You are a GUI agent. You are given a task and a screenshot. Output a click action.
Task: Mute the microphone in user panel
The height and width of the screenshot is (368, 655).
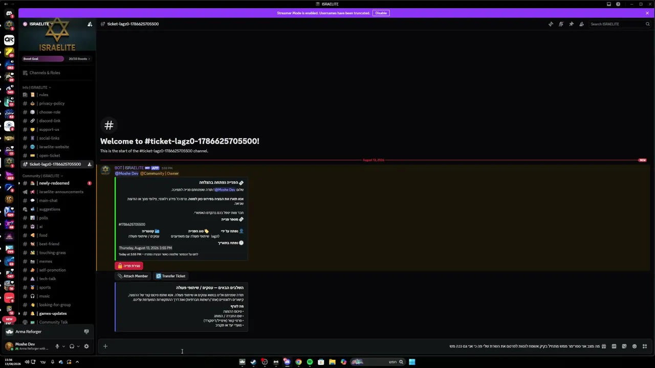point(57,347)
